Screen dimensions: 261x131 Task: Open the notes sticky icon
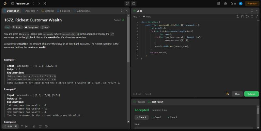coord(134,4)
